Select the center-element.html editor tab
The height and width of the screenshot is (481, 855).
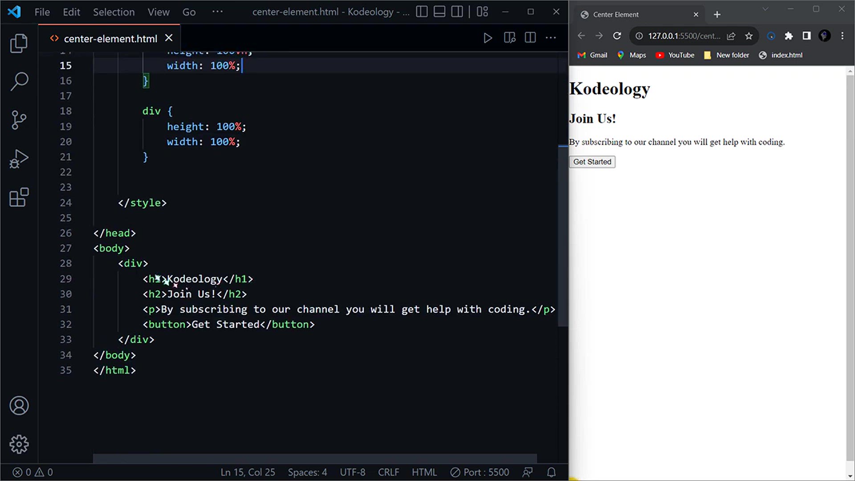pyautogui.click(x=110, y=38)
